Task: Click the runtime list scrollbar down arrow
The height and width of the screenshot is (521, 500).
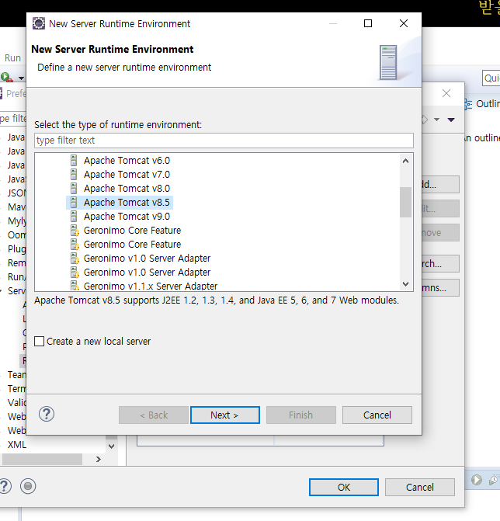Action: point(405,283)
